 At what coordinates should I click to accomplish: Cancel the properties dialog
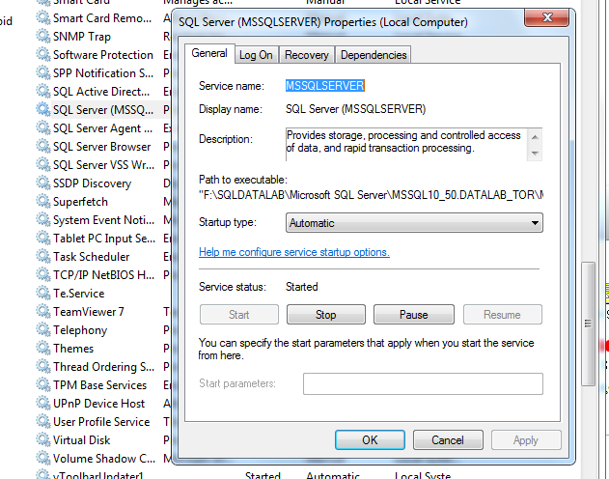(448, 439)
